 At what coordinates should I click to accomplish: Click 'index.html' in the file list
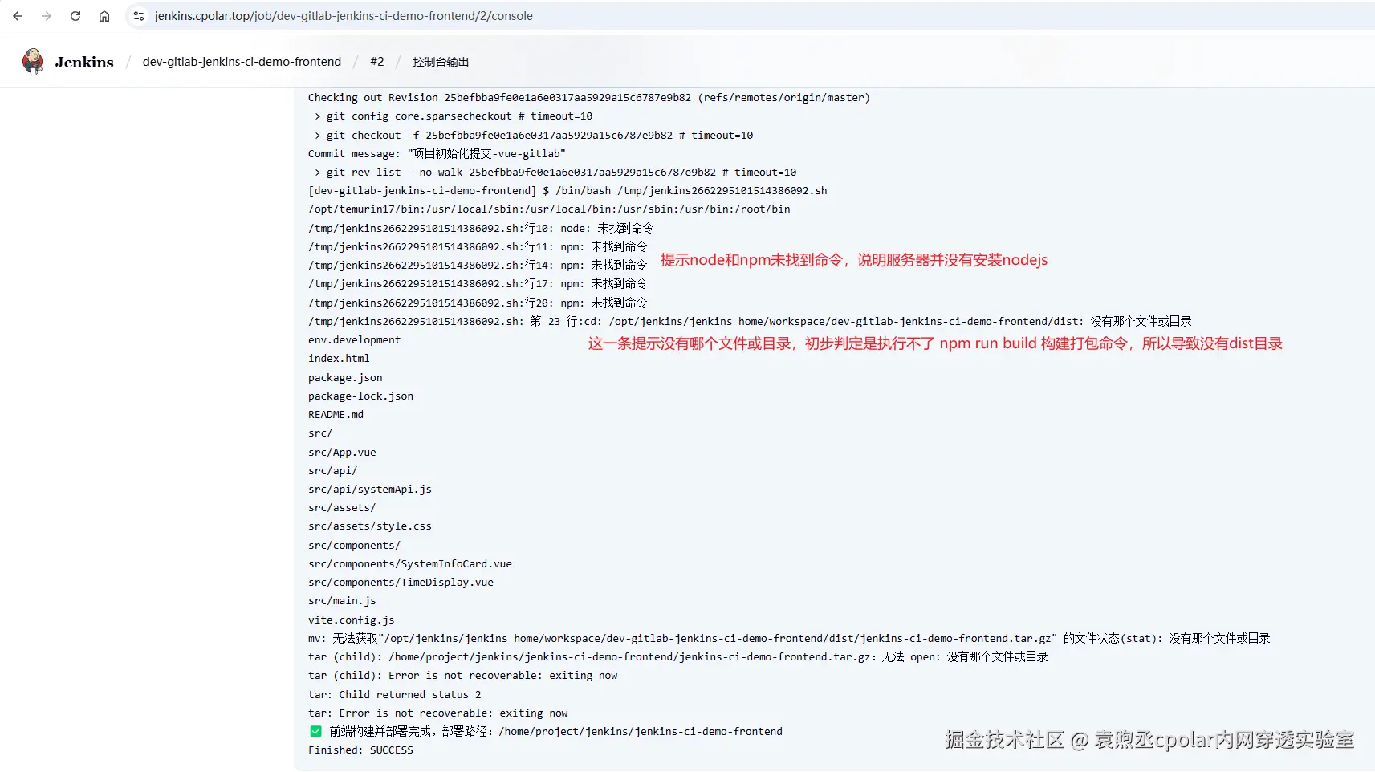pyautogui.click(x=339, y=359)
